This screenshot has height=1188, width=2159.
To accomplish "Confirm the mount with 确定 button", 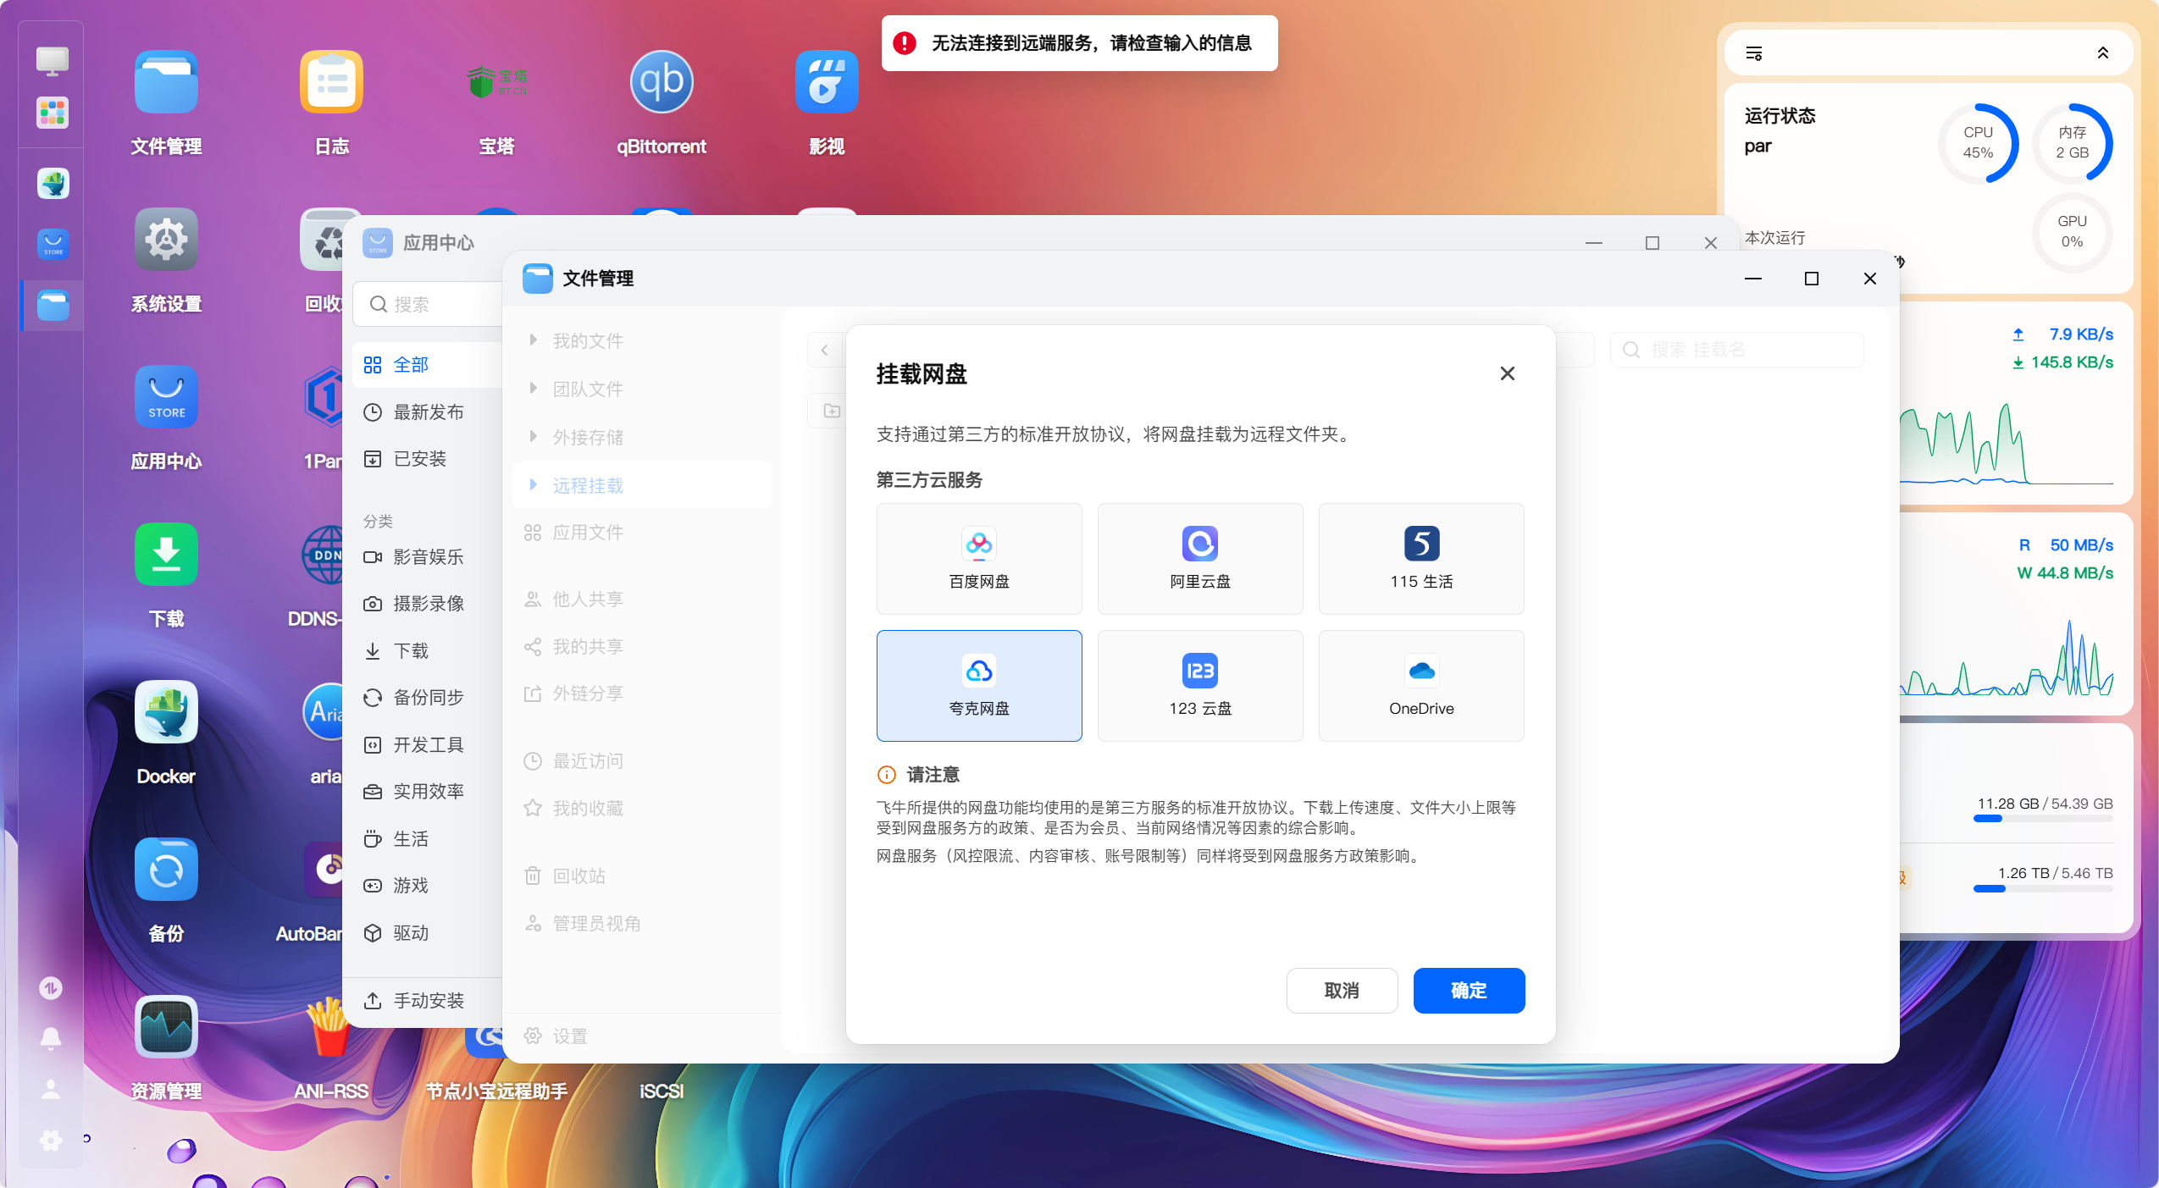I will tap(1469, 991).
